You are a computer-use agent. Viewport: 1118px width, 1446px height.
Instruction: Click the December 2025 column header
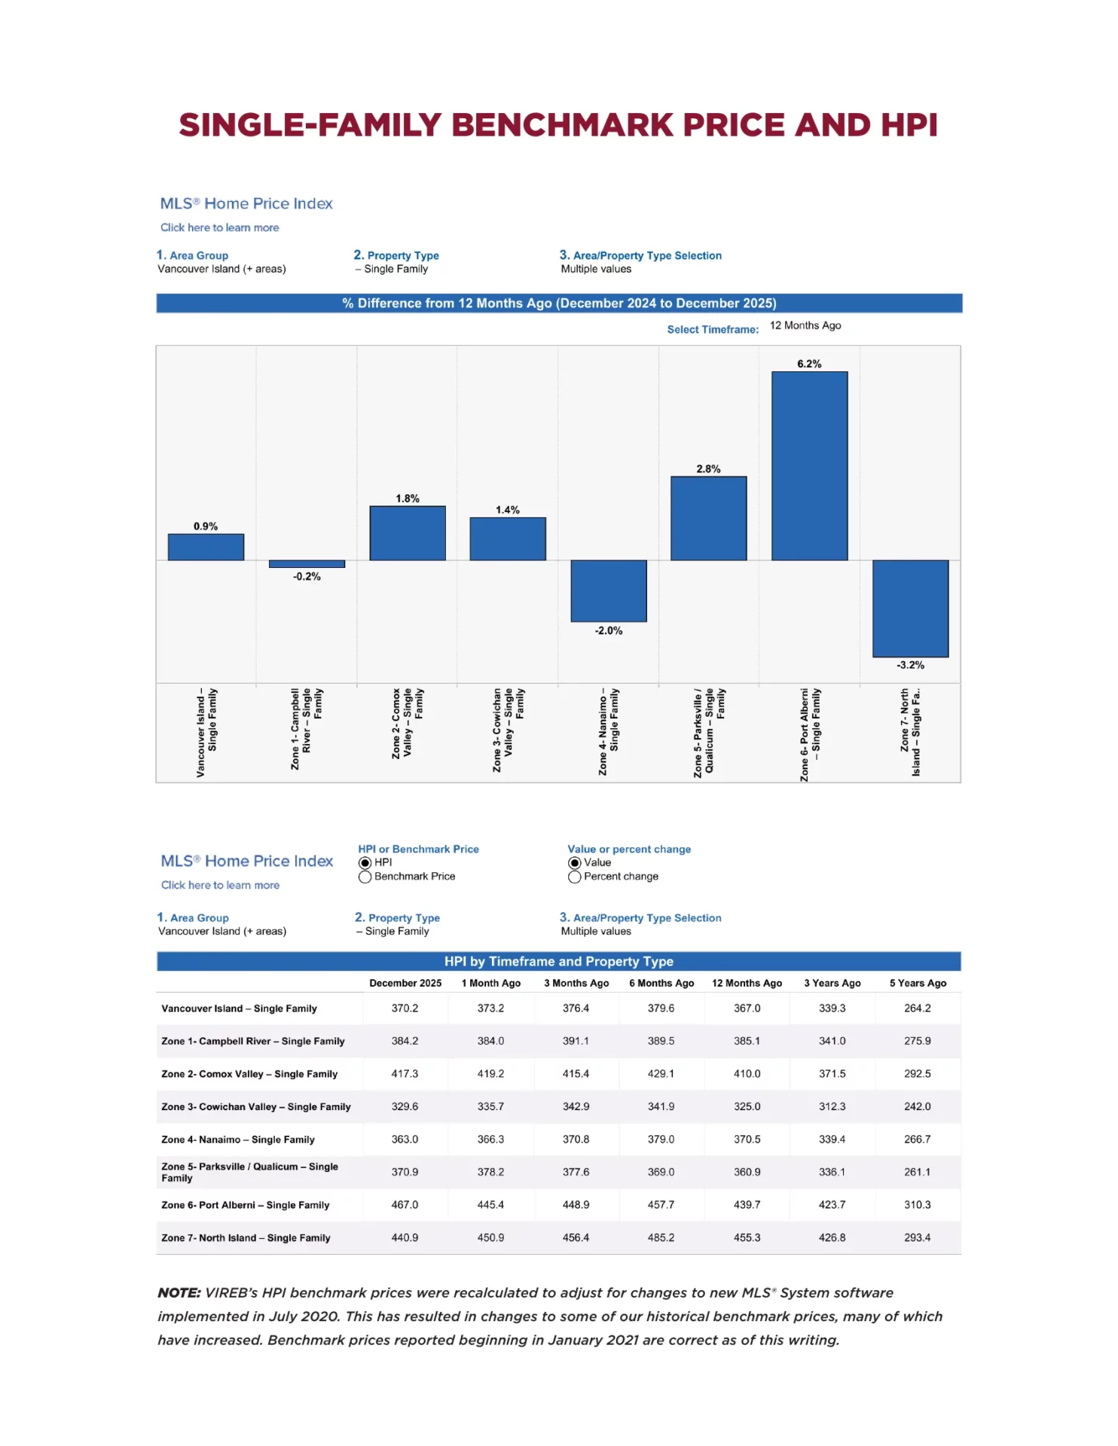[x=405, y=983]
